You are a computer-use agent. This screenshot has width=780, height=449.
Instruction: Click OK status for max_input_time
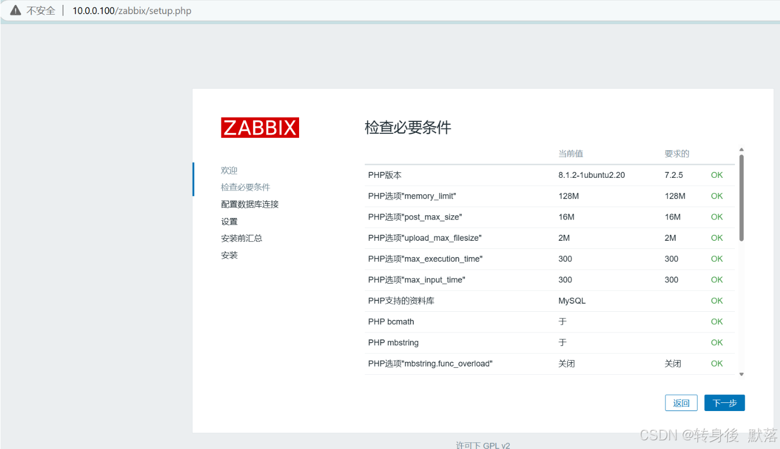click(717, 280)
